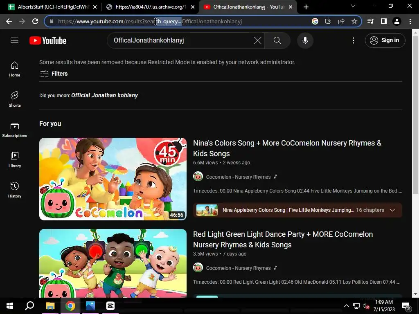Viewport: 419px width, 314px height.
Task: Open the search Filters
Action: pos(54,74)
